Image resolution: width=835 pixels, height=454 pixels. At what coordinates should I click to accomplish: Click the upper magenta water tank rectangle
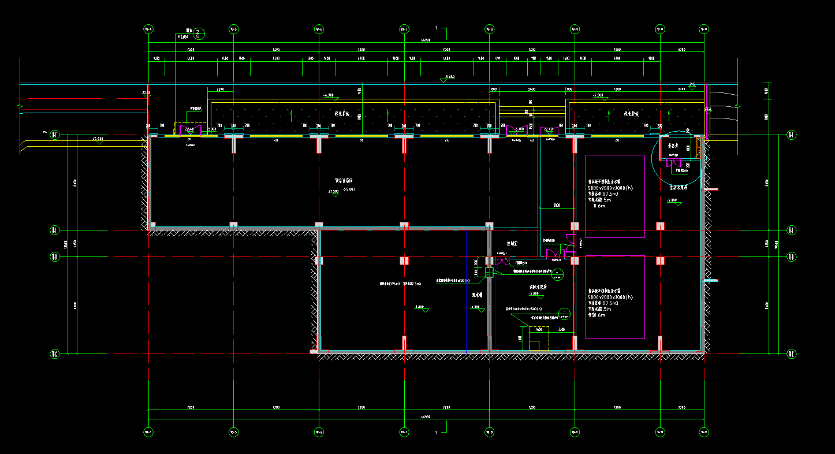point(614,196)
